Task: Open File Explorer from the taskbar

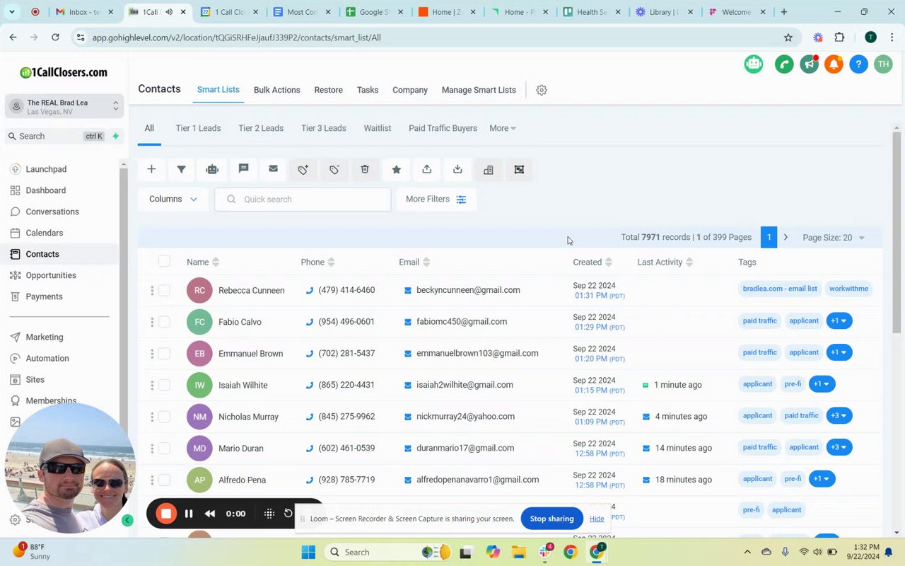Action: click(x=518, y=552)
